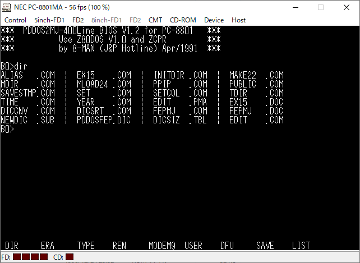Click the USER function key label

193,246
